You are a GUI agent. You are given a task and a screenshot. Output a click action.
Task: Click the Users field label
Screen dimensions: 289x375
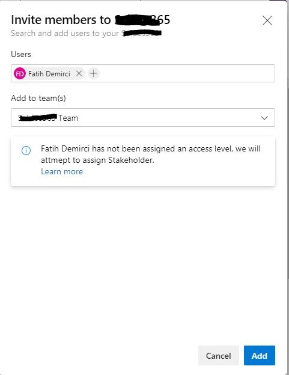(x=21, y=54)
